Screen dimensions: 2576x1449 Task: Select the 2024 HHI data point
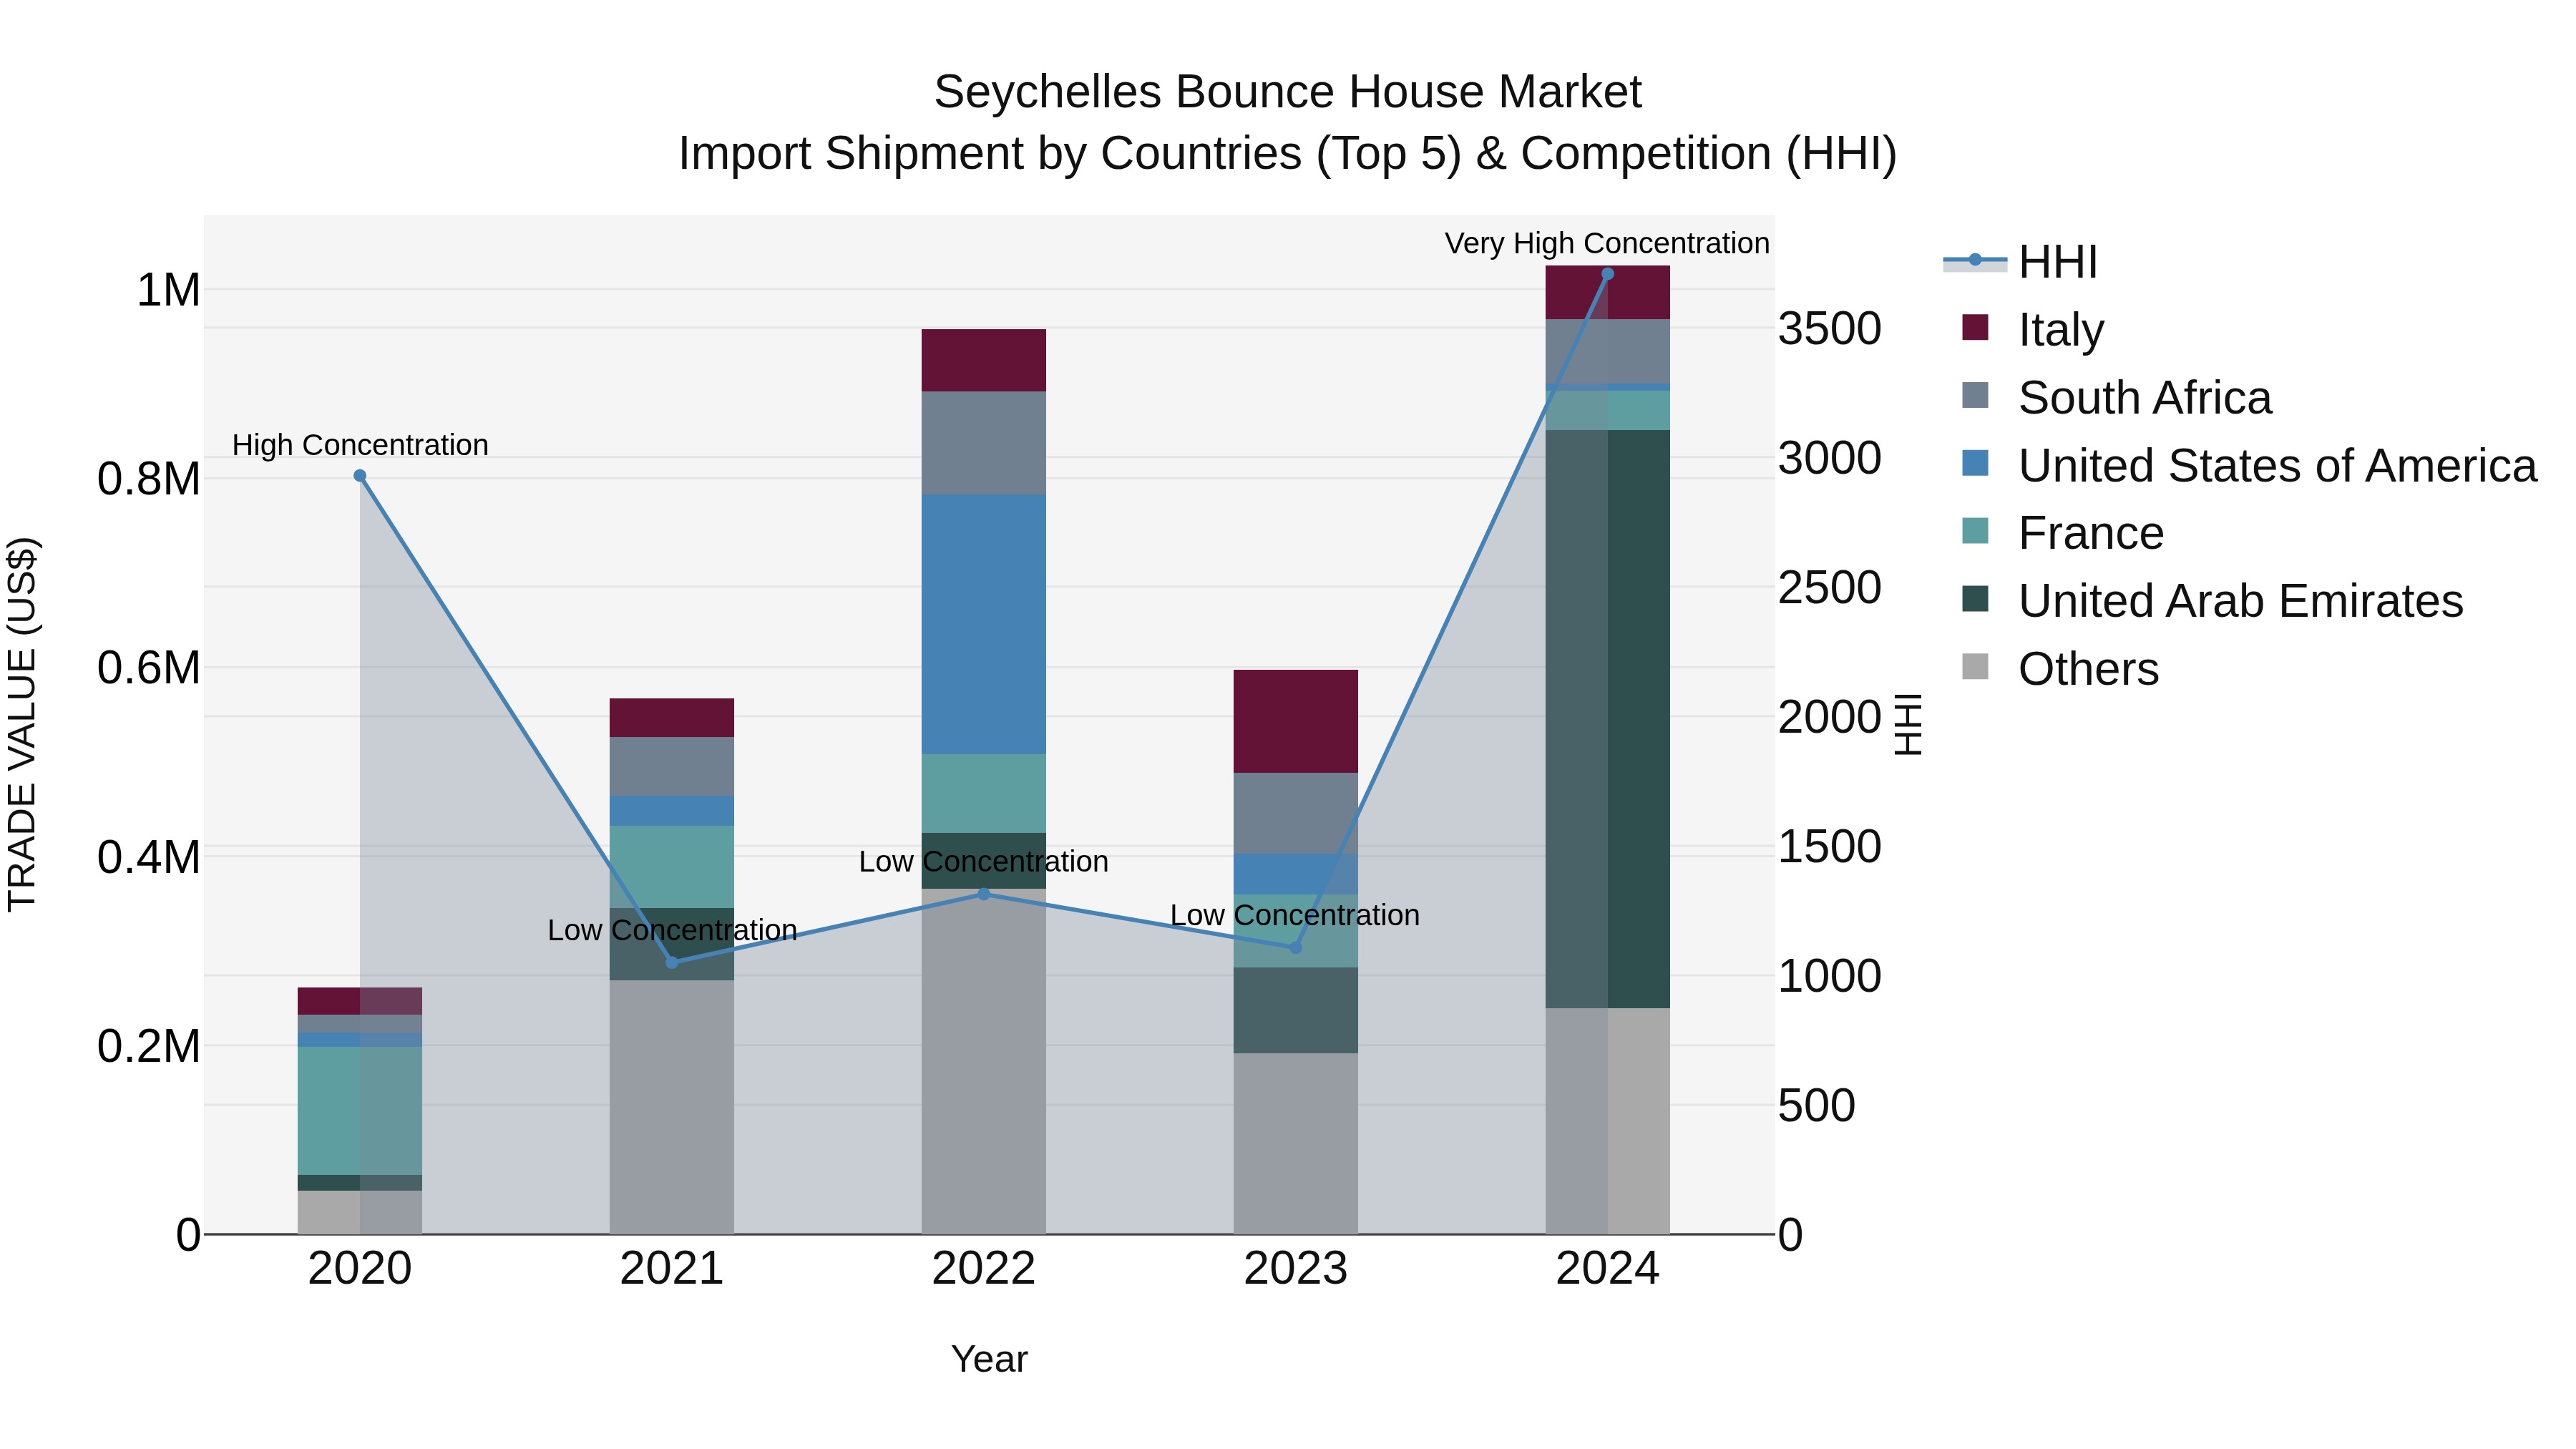pyautogui.click(x=1608, y=274)
